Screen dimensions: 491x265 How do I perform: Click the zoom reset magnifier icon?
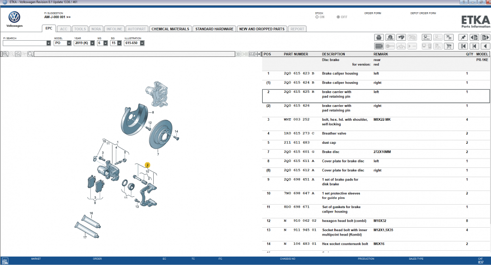click(18, 54)
